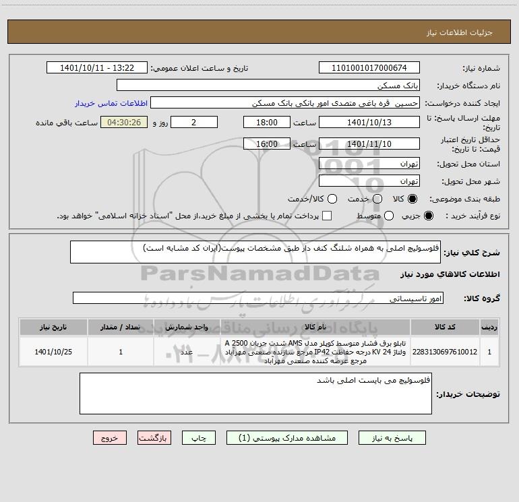The height and width of the screenshot is (502, 519).
Task: Click the remaining days field showing 2
Action: (x=194, y=122)
